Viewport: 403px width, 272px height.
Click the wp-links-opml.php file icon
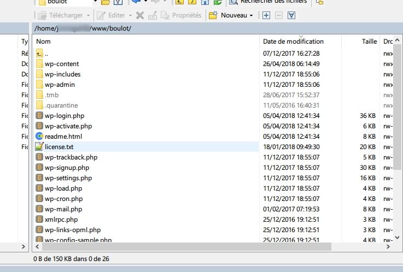[39, 229]
